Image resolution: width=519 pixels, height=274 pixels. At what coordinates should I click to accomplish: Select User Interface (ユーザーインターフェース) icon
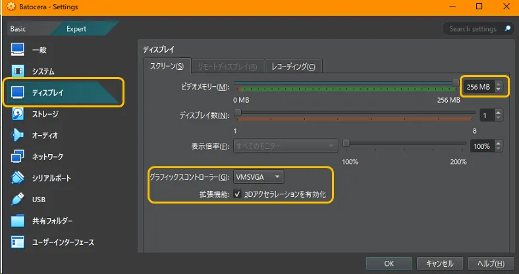pos(18,242)
